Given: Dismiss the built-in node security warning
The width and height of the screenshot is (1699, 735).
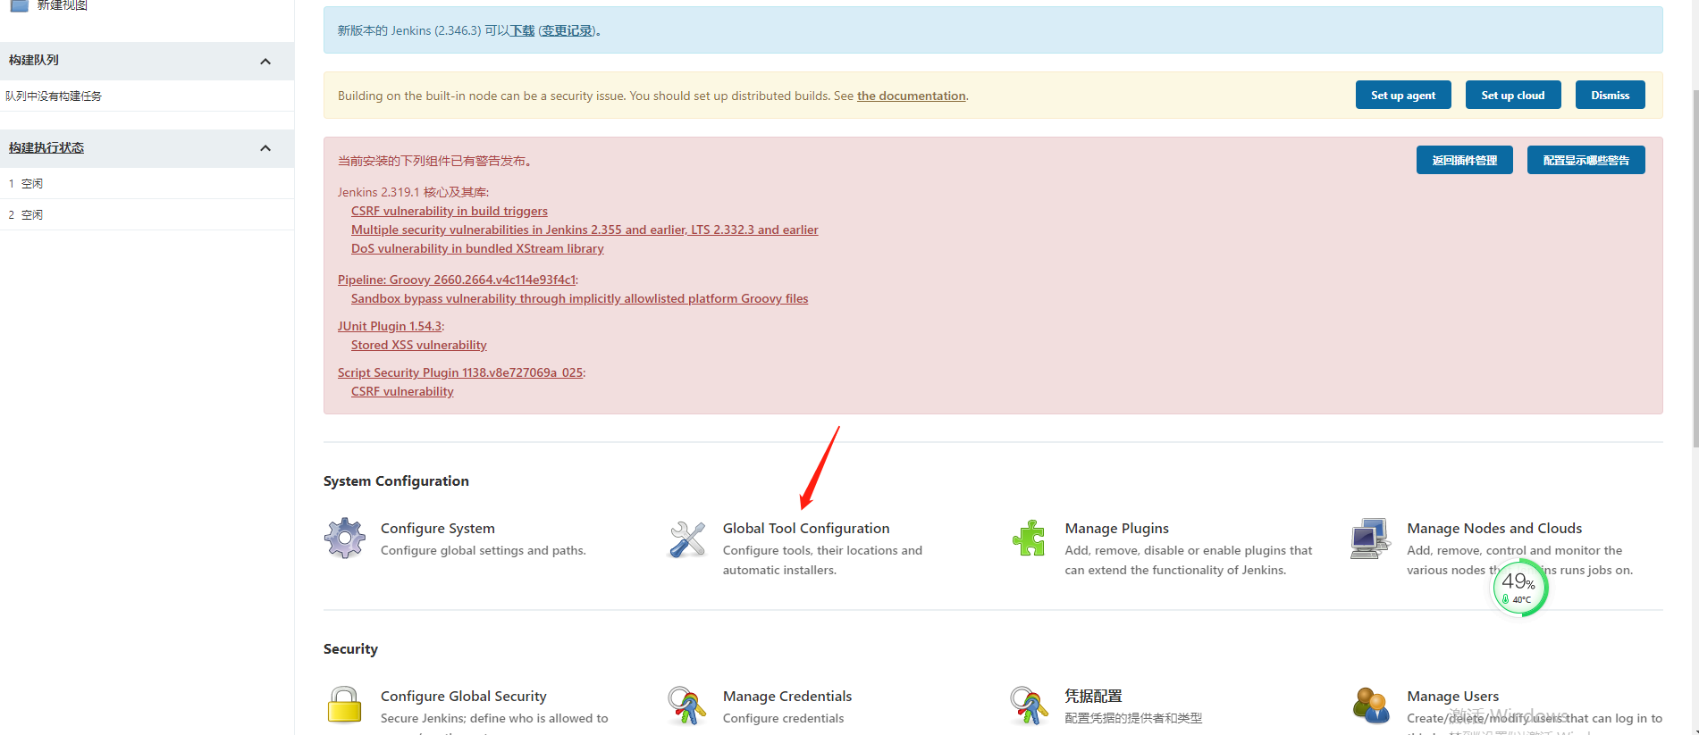Looking at the screenshot, I should click(x=1610, y=96).
